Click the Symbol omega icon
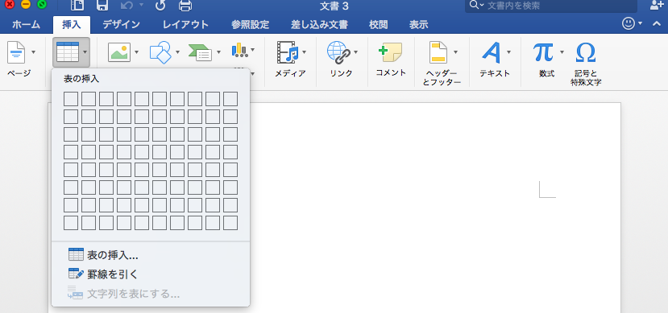Screen dimensions: 668x313 pyautogui.click(x=586, y=53)
